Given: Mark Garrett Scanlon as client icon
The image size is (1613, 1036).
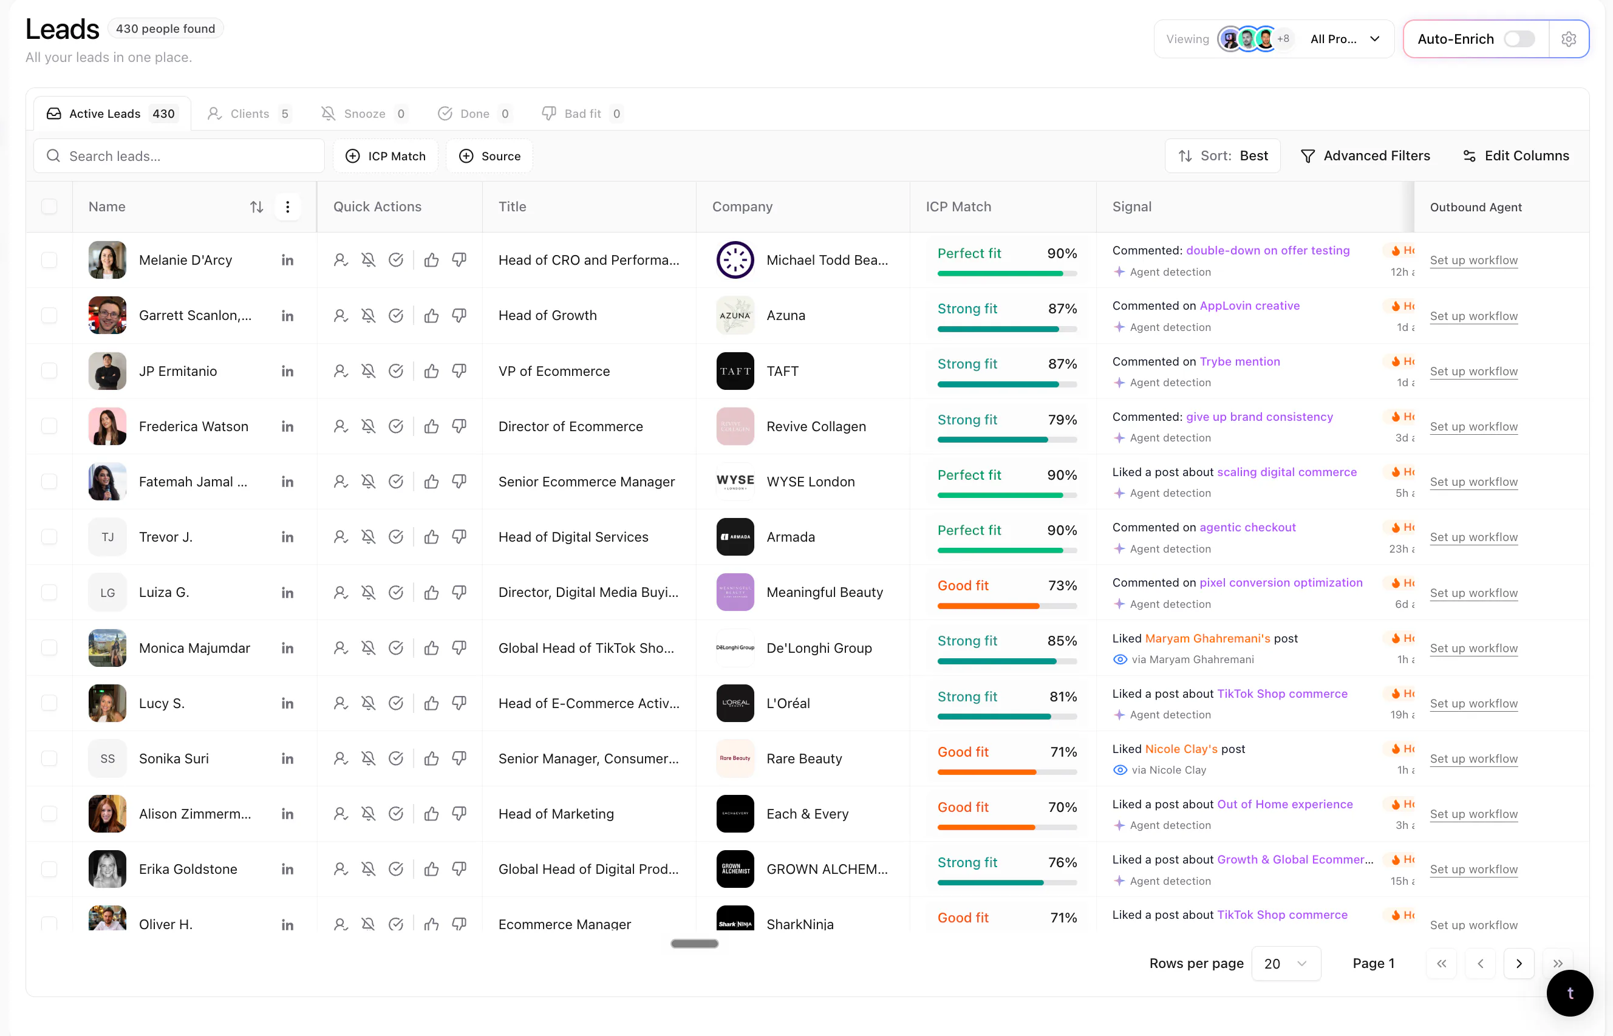Looking at the screenshot, I should pyautogui.click(x=341, y=316).
